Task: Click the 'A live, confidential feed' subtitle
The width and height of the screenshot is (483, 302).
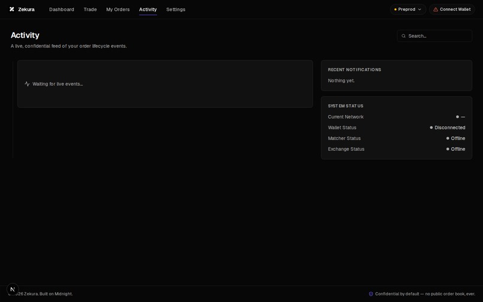Action: coord(69,46)
